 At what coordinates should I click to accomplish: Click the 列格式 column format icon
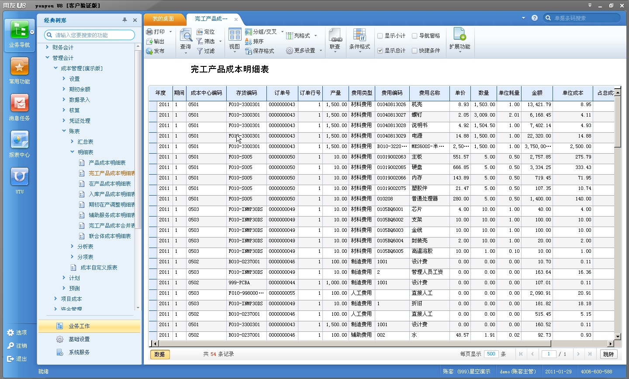pos(289,36)
